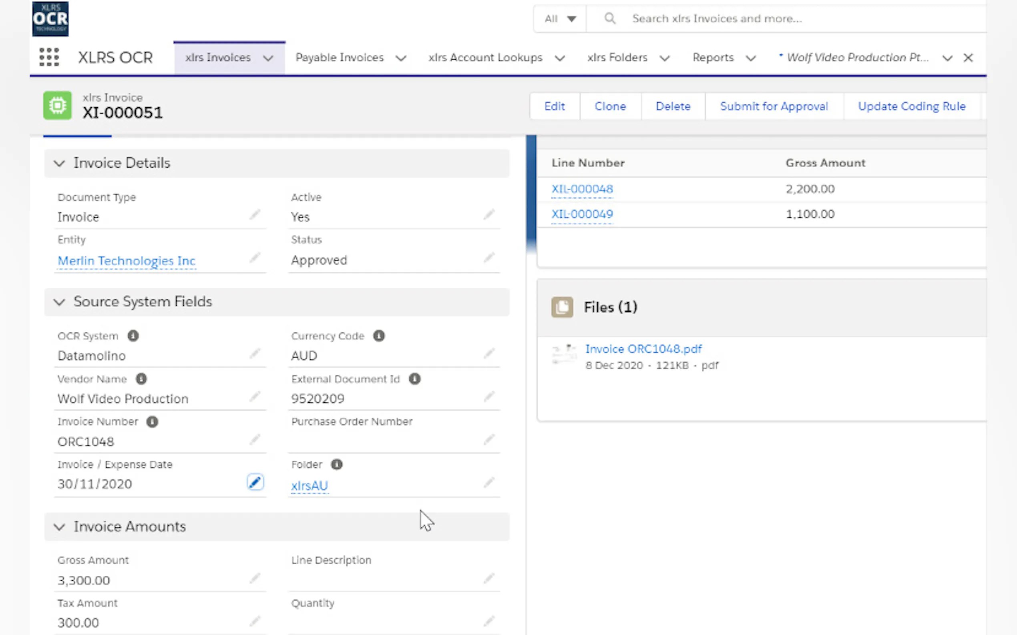This screenshot has height=635, width=1017.
Task: Collapse the Invoice Details section
Action: [59, 164]
